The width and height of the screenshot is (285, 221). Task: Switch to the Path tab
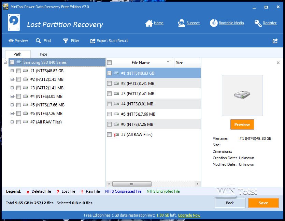tap(18, 54)
